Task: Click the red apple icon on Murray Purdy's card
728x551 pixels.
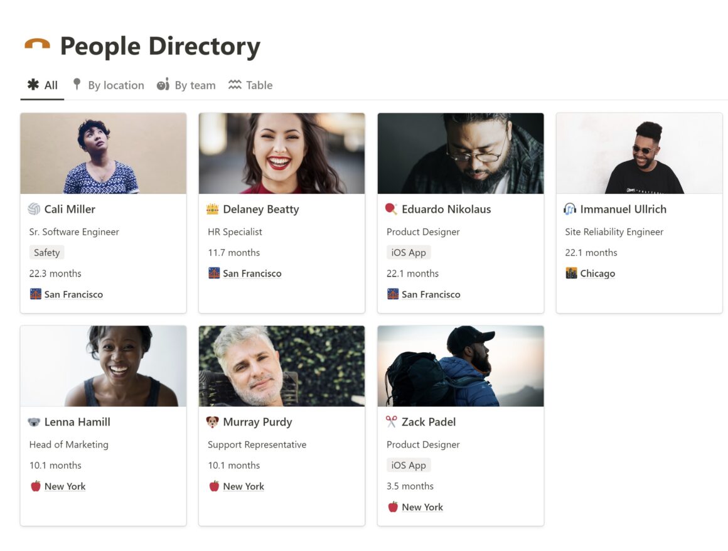Action: point(214,486)
